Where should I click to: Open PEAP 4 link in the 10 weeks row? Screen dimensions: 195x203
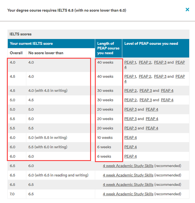130,138
